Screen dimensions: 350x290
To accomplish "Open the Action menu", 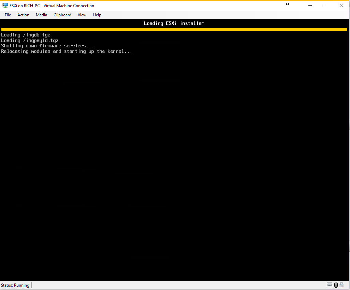I will tap(23, 15).
